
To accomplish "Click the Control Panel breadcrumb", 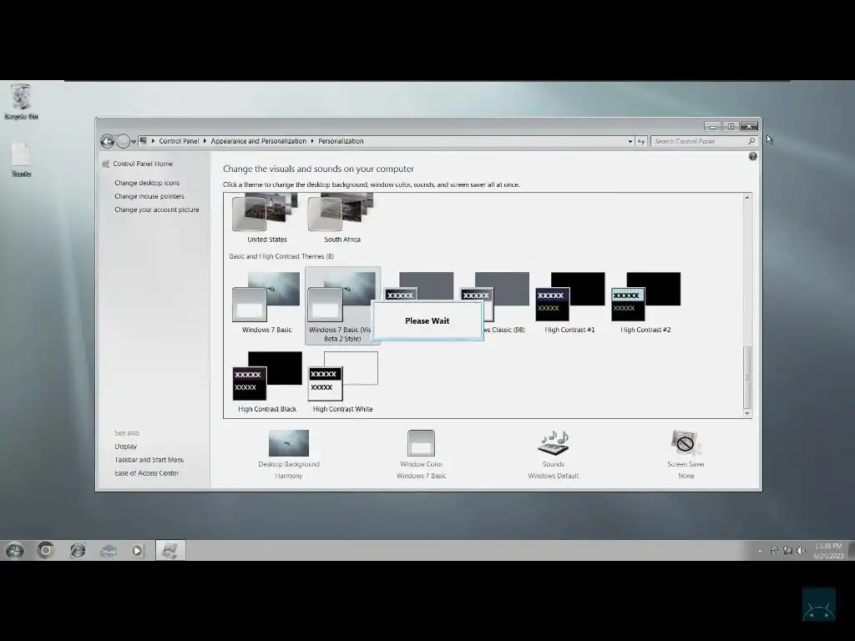I will (179, 141).
